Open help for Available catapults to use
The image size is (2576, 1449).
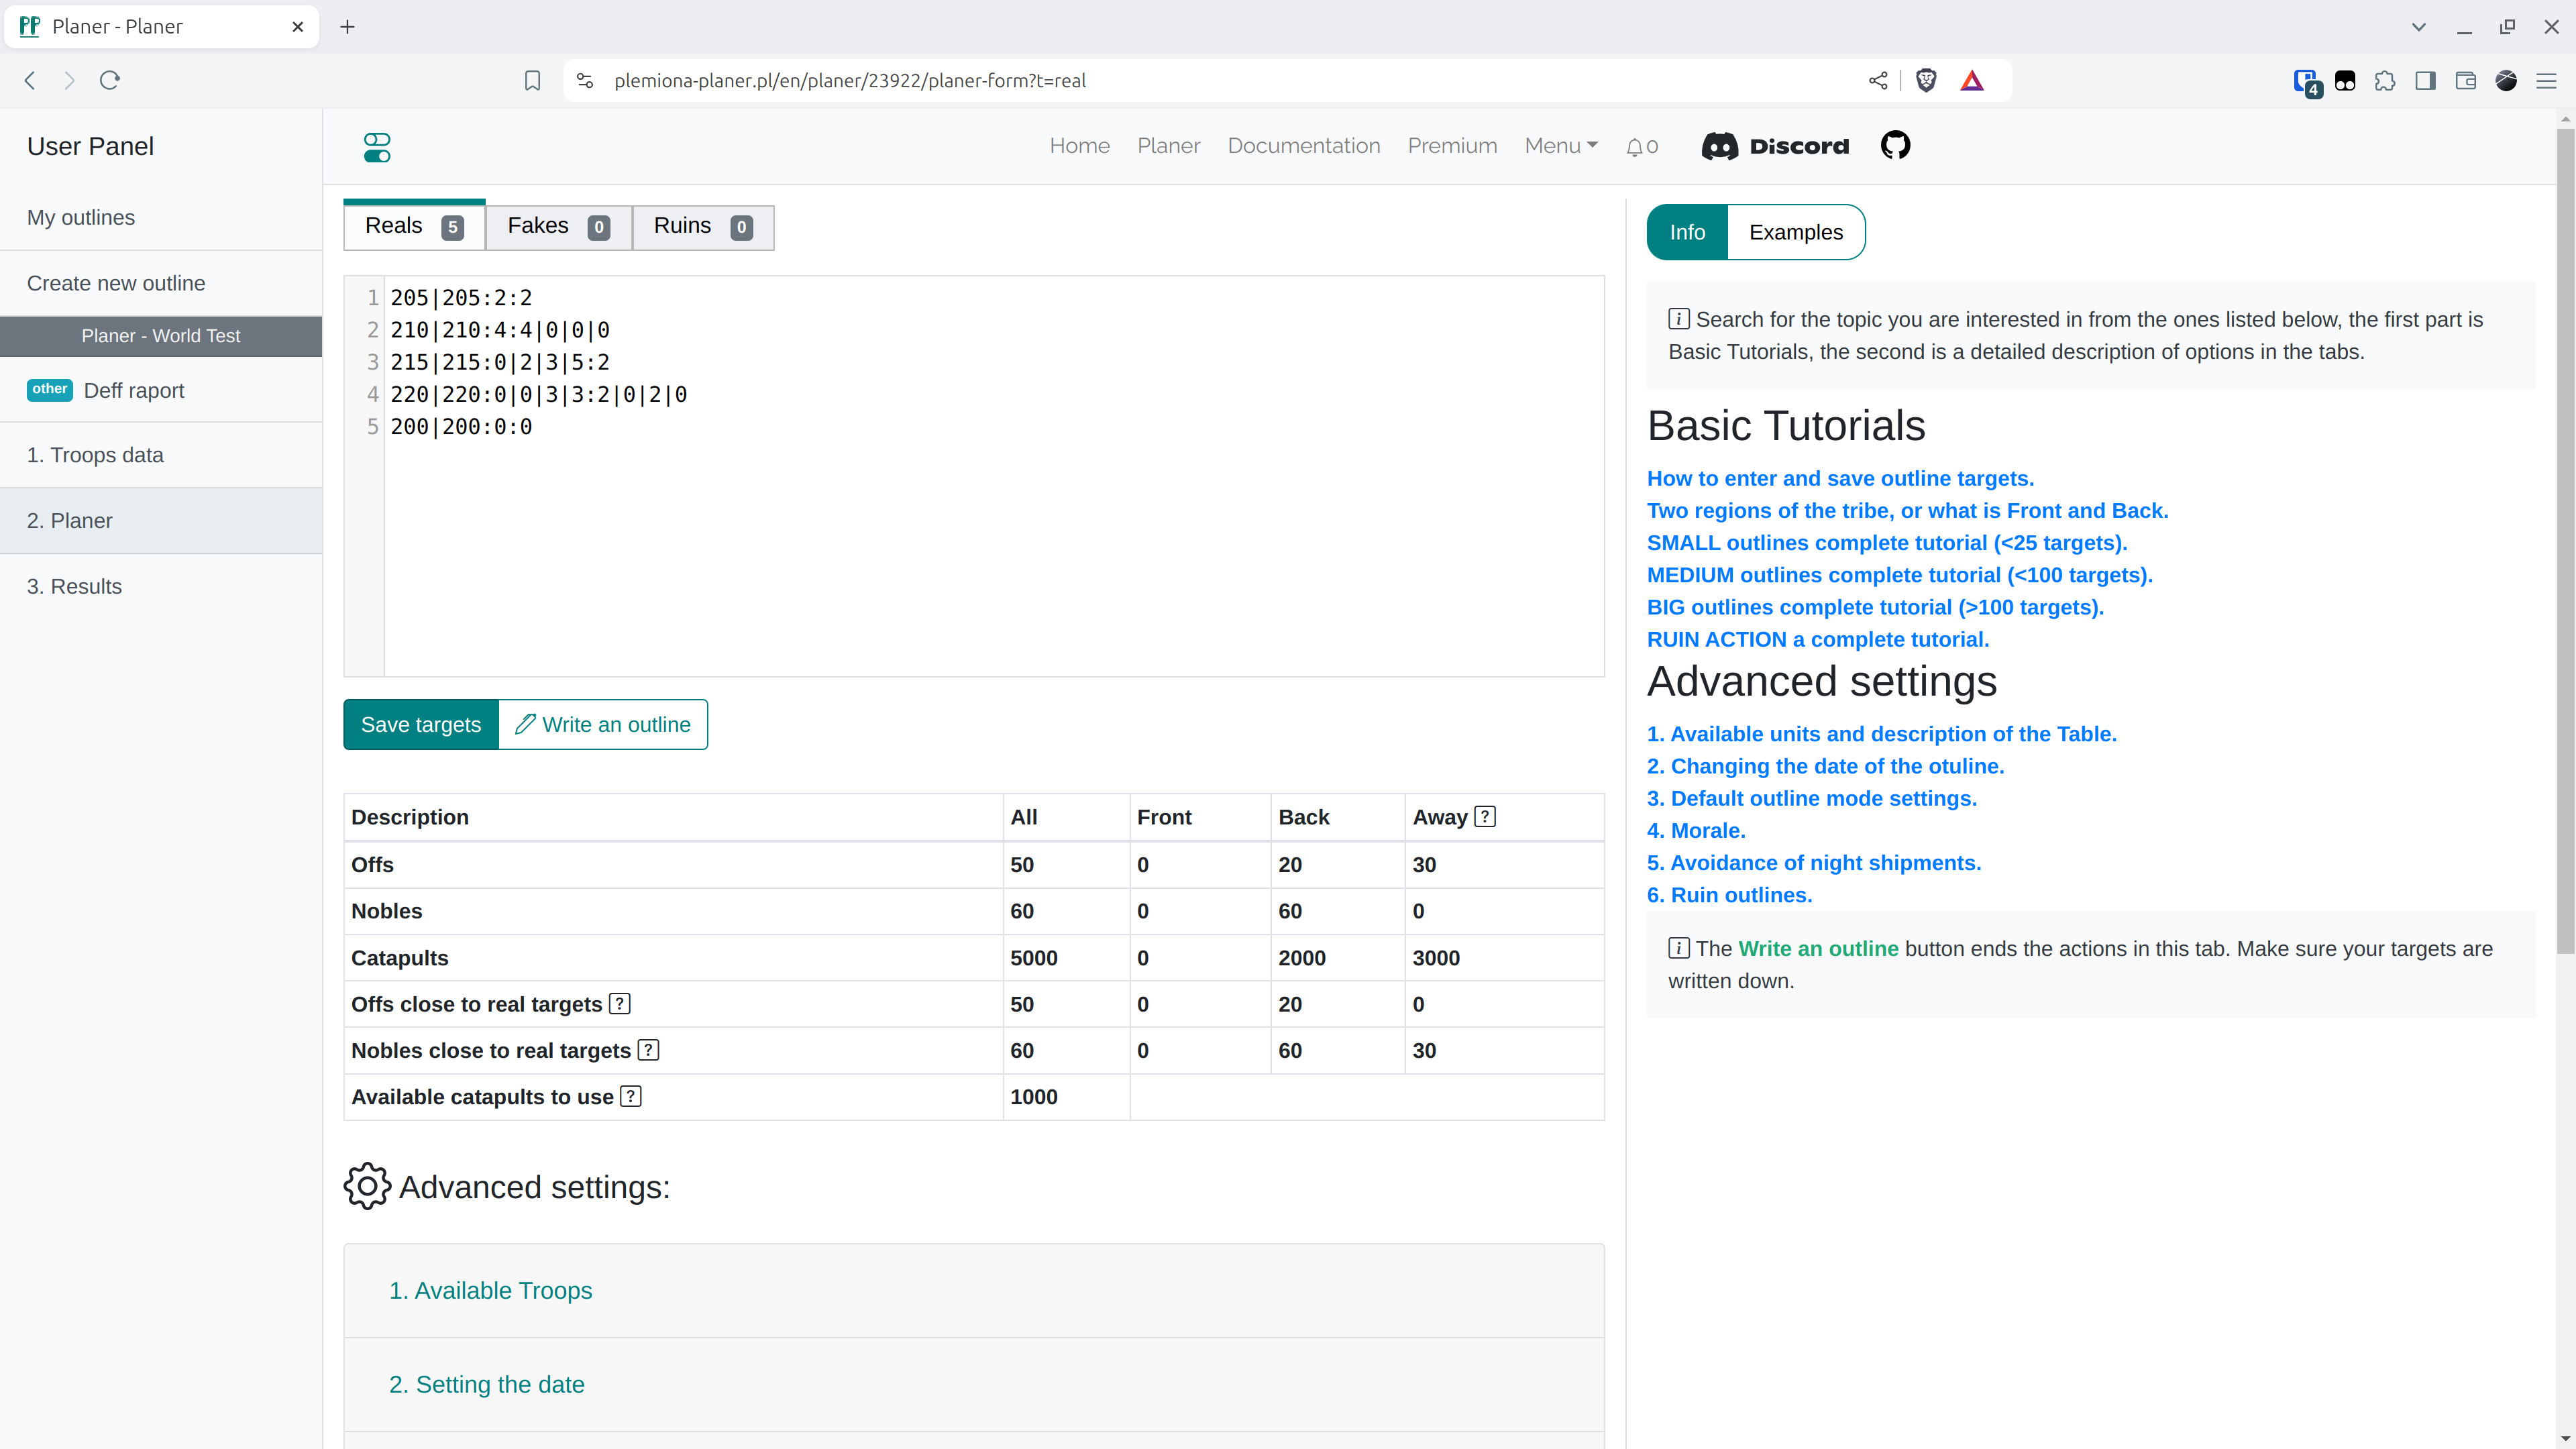click(630, 1096)
